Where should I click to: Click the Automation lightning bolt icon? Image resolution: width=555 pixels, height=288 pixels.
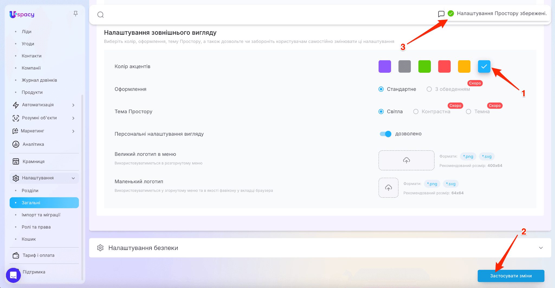point(16,105)
